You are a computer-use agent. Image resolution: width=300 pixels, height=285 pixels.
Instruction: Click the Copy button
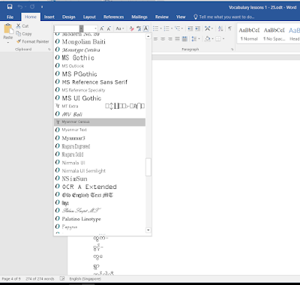pyautogui.click(x=24, y=34)
